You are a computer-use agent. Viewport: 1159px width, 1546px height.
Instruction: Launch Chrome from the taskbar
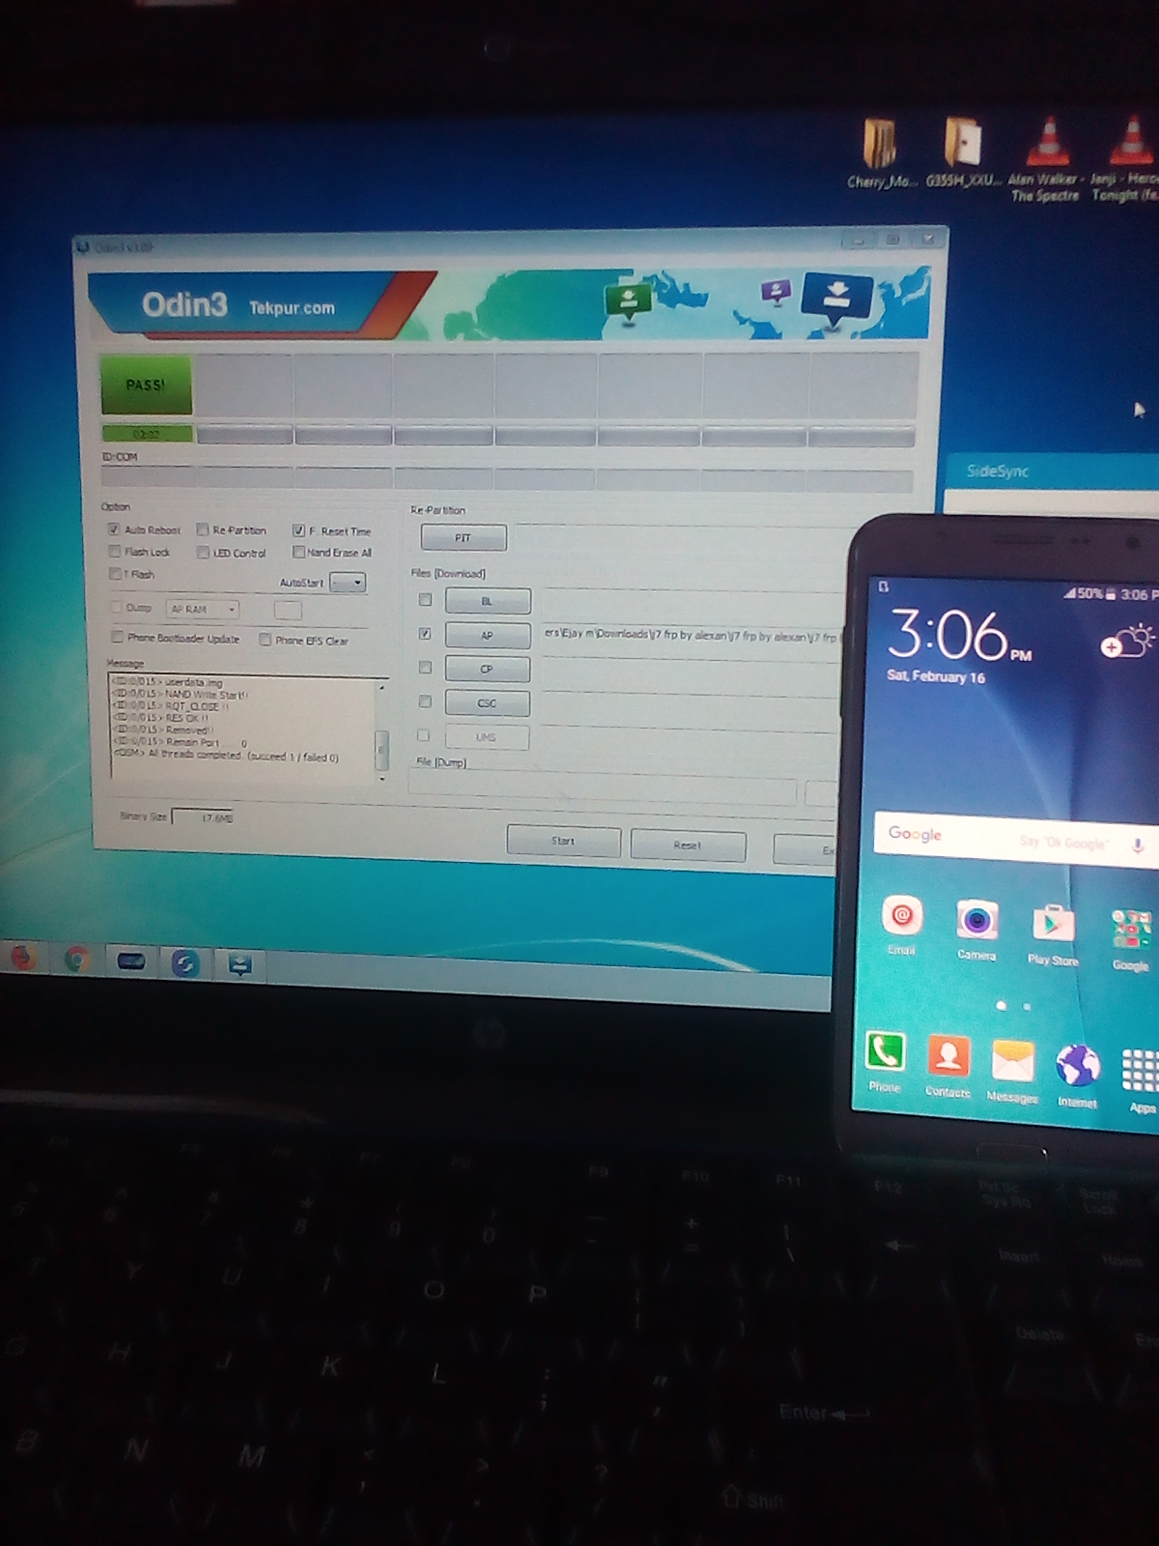pos(77,960)
